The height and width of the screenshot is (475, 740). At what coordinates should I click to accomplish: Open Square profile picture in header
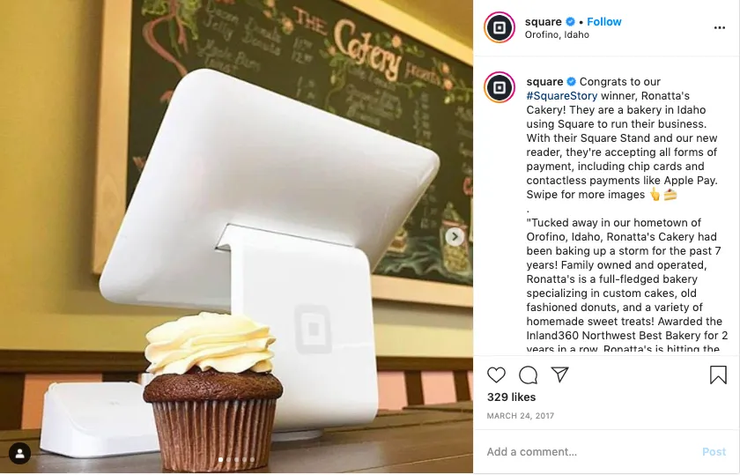499,27
